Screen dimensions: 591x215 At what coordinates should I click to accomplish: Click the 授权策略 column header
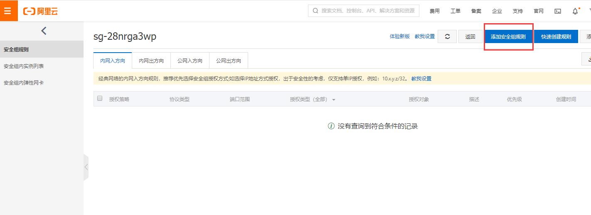coord(119,99)
